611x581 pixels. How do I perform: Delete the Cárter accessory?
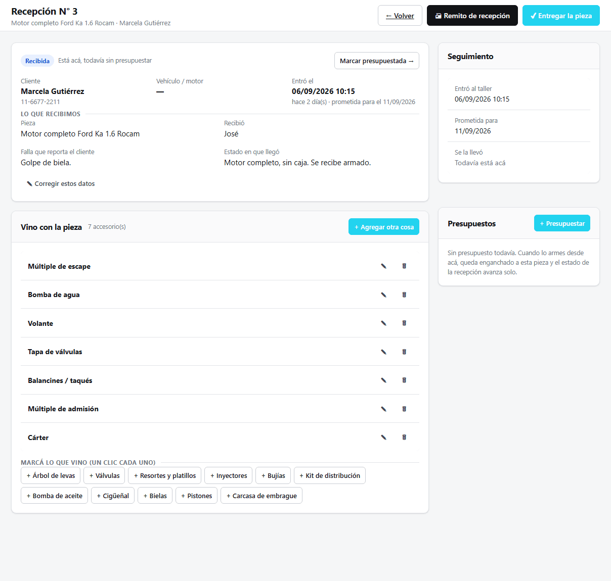pos(404,438)
